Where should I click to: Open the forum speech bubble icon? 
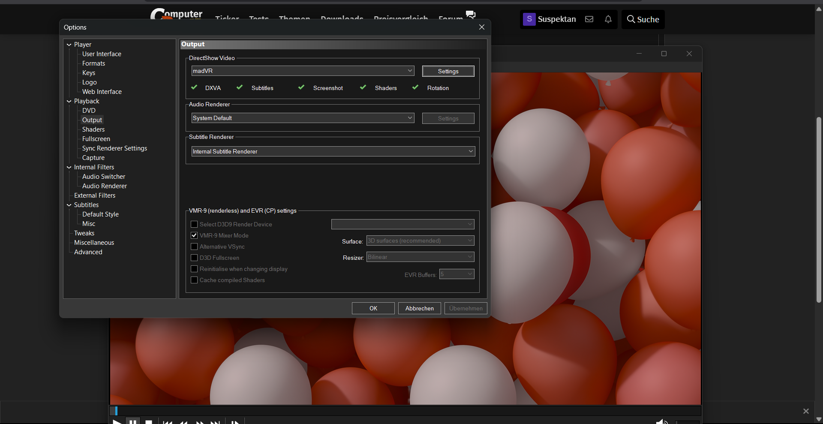(x=471, y=15)
